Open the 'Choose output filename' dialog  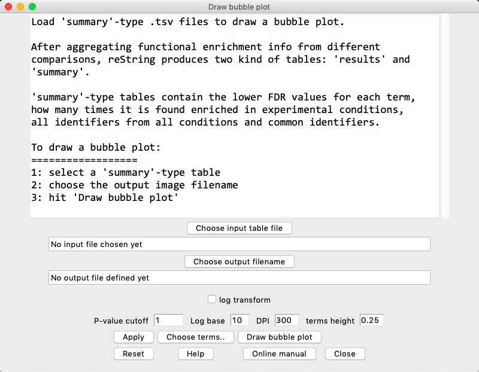click(239, 261)
